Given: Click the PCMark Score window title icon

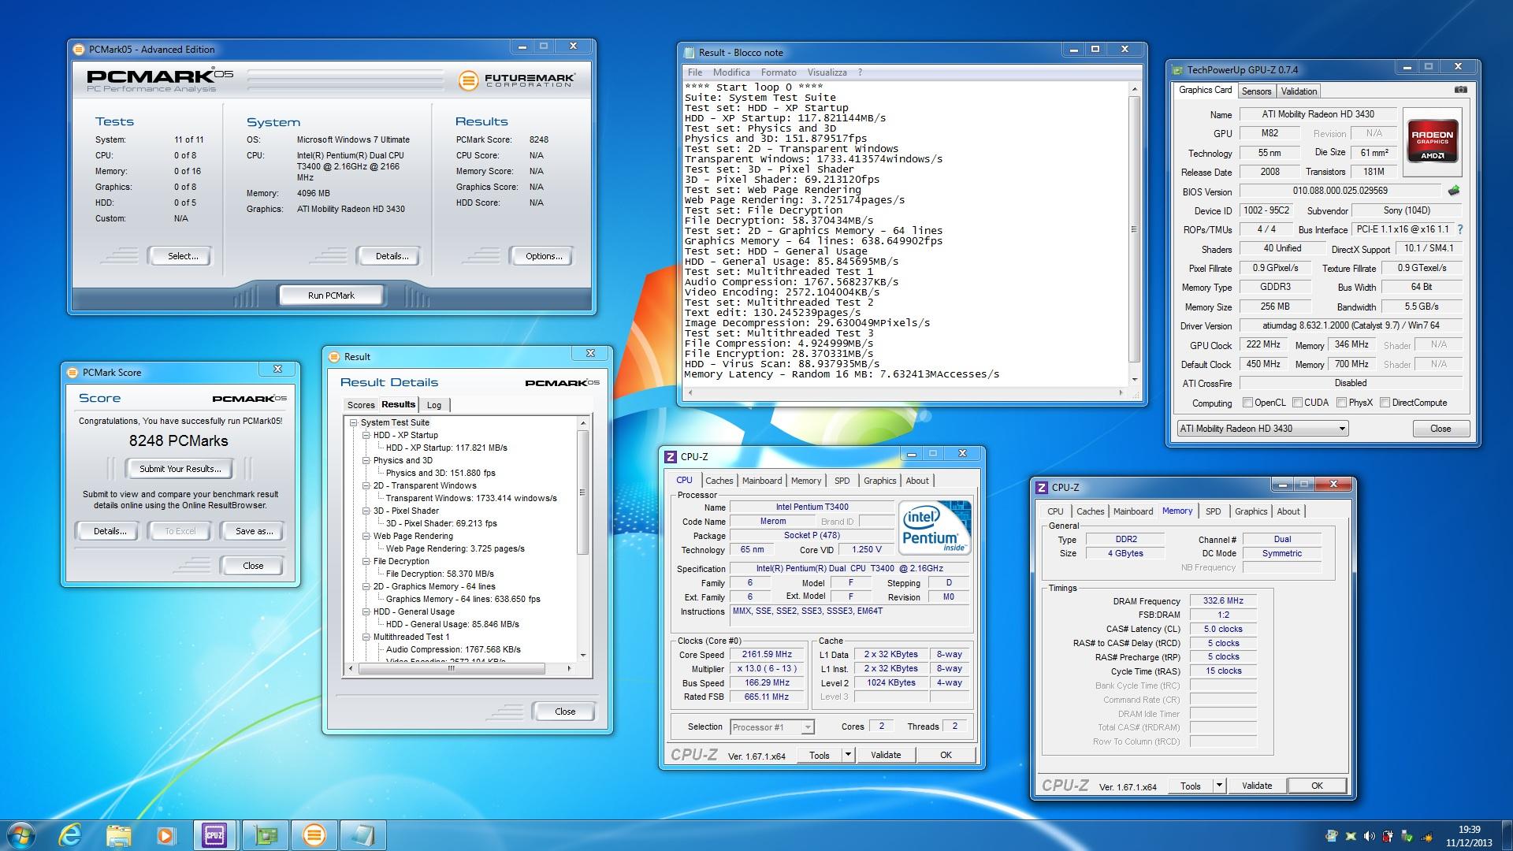Looking at the screenshot, I should pos(72,372).
